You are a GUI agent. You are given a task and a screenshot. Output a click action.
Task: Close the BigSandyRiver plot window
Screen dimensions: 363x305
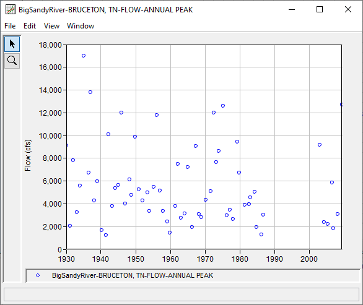pyautogui.click(x=348, y=9)
